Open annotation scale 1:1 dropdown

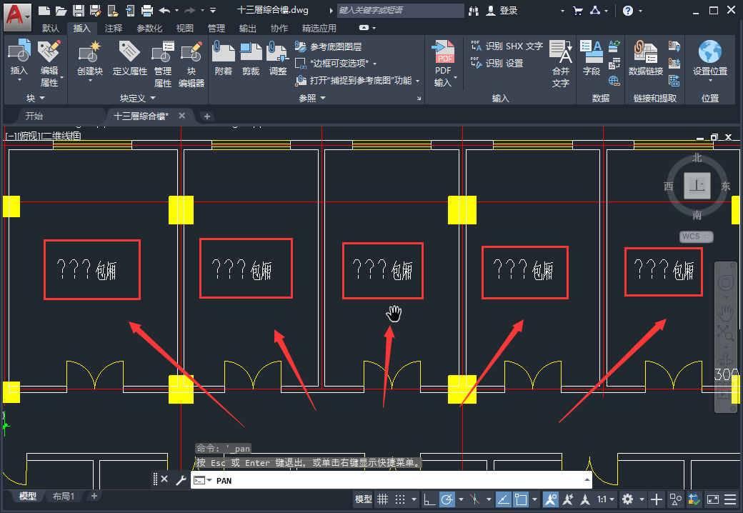tap(606, 499)
